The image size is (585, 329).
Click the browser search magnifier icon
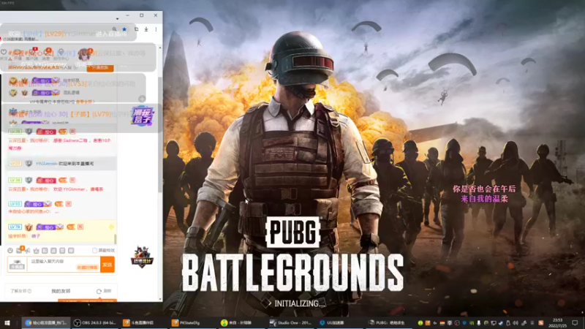114,29
